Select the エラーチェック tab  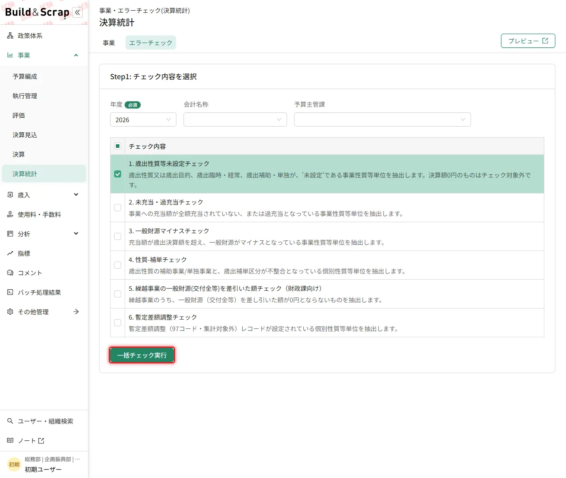point(151,42)
